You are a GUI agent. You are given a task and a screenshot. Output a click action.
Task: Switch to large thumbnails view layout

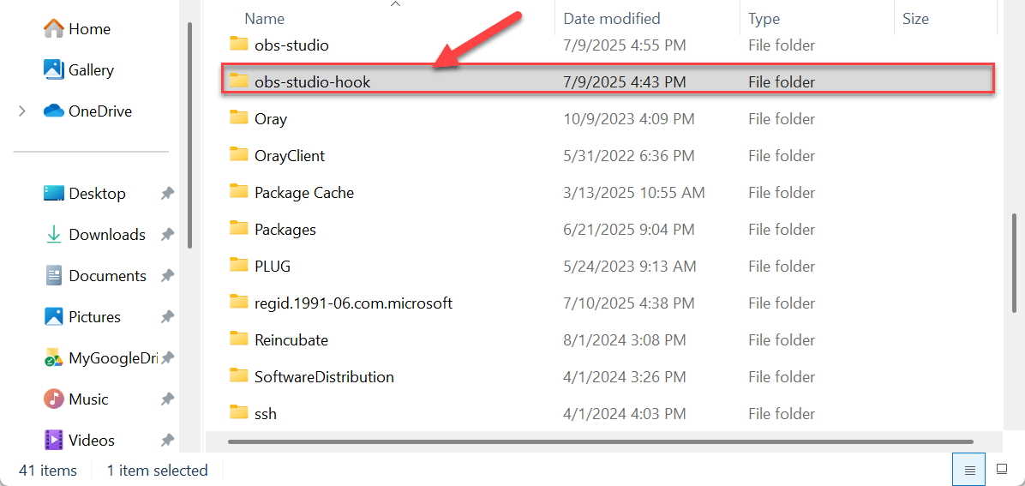tap(1002, 470)
